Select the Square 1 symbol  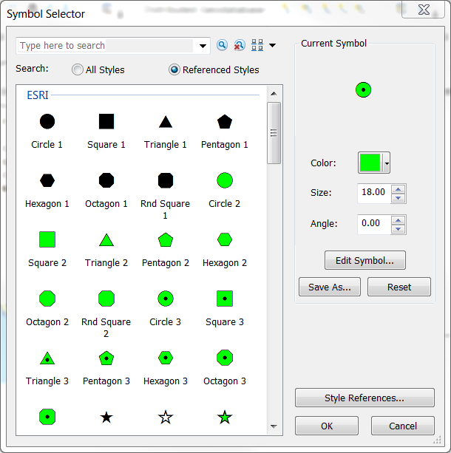point(106,121)
